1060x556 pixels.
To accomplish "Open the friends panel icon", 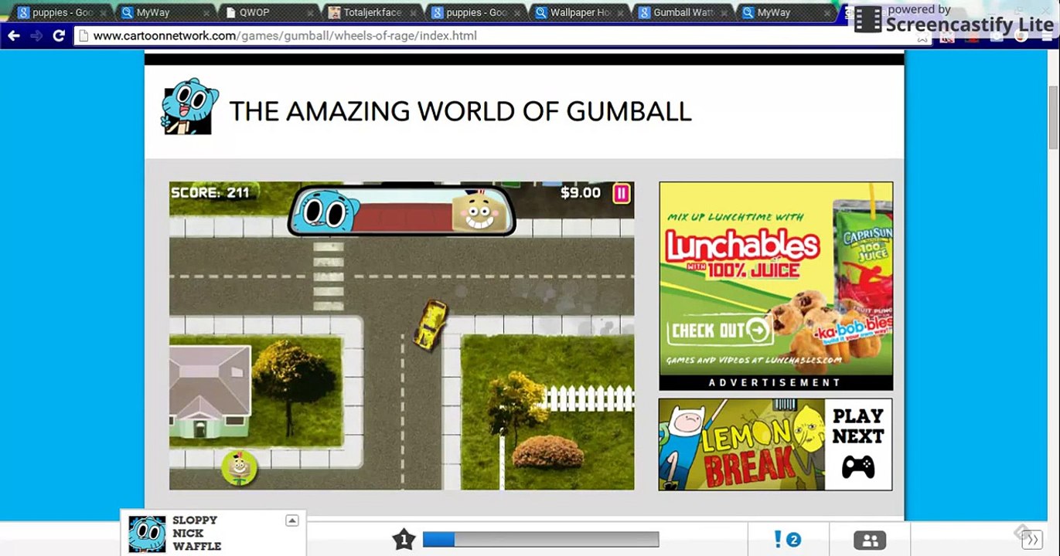I will click(869, 540).
